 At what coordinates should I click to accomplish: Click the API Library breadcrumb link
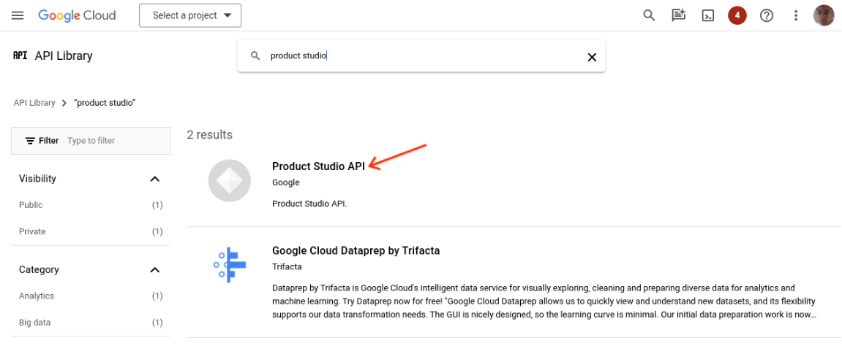coord(34,103)
